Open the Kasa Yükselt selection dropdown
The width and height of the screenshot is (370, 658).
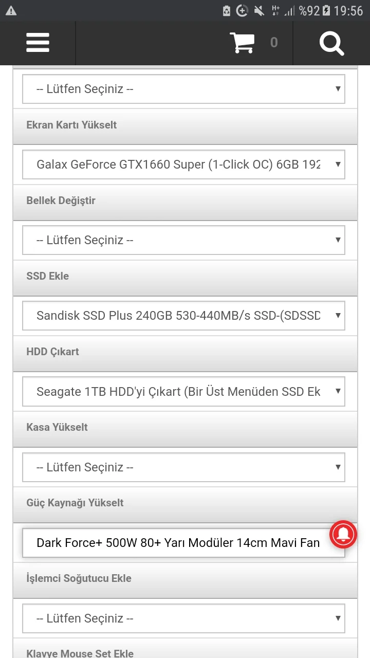pyautogui.click(x=183, y=467)
